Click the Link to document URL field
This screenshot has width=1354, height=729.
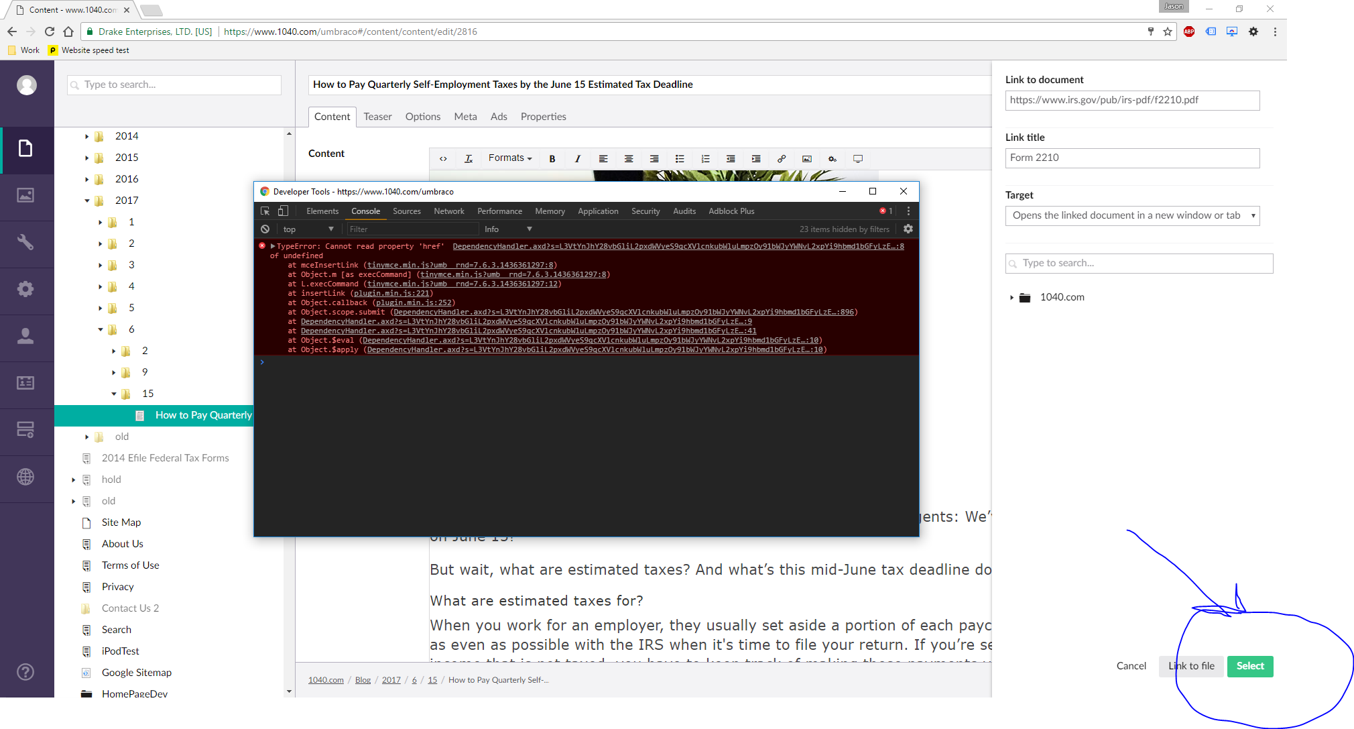point(1132,100)
